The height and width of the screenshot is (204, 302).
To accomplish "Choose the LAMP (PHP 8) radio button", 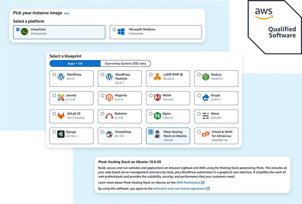I will [x=151, y=75].
